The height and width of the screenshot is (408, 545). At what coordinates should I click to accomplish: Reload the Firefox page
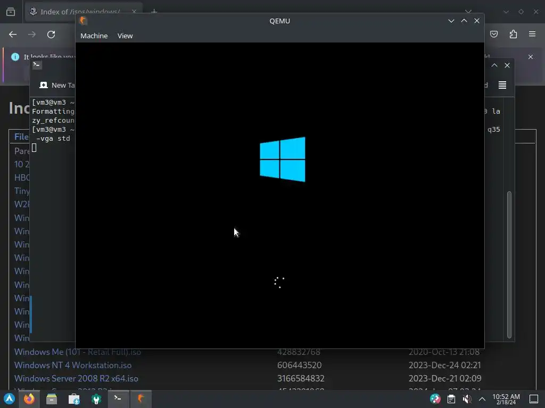click(51, 35)
